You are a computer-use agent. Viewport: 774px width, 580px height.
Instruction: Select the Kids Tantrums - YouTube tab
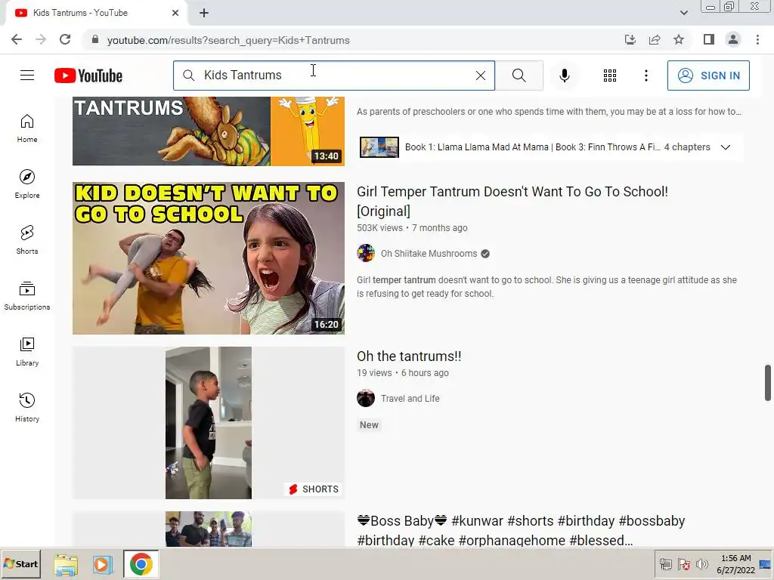(97, 13)
